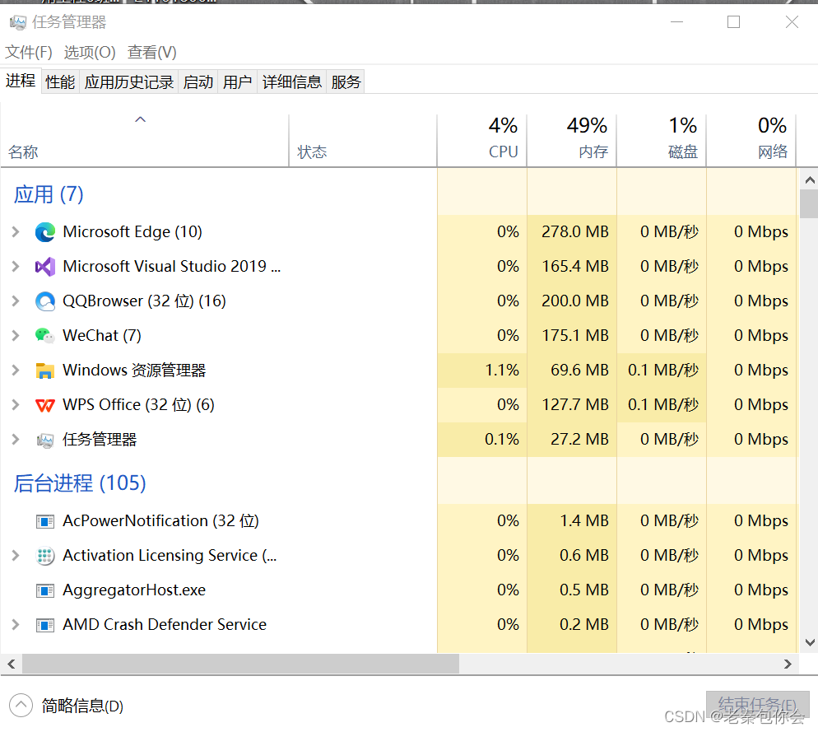Expand the Microsoft Edge (10) process group
Image resolution: width=818 pixels, height=732 pixels.
[x=16, y=232]
